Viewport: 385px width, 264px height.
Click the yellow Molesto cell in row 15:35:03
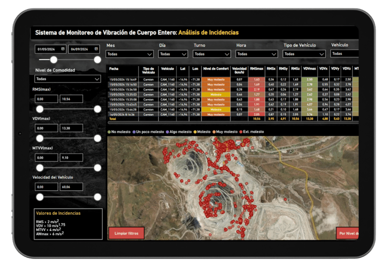(216, 95)
